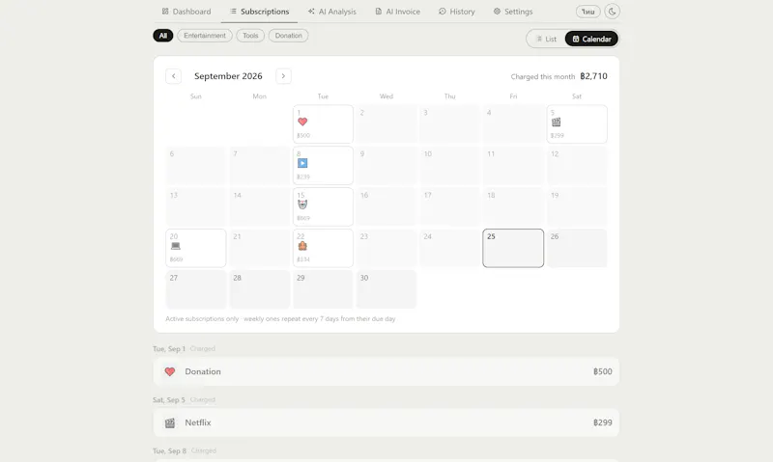
Task: Filter by Donation category
Action: click(x=288, y=36)
